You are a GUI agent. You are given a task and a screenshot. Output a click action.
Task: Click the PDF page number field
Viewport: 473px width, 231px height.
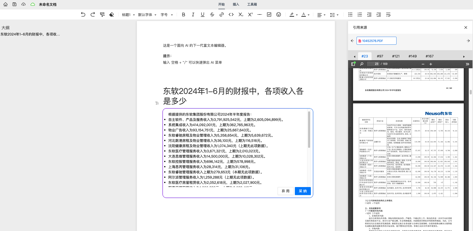point(373,64)
